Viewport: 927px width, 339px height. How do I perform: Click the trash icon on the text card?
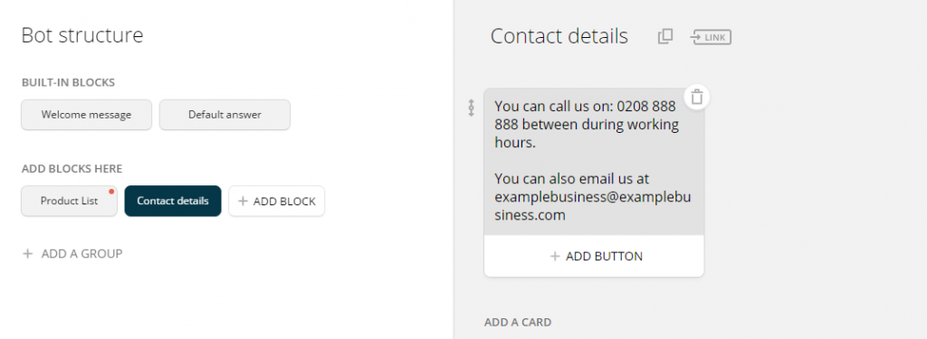tap(696, 97)
